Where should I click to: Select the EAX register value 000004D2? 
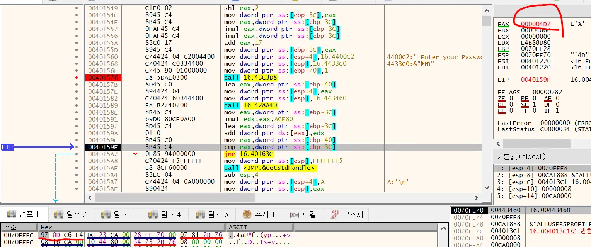pos(535,24)
